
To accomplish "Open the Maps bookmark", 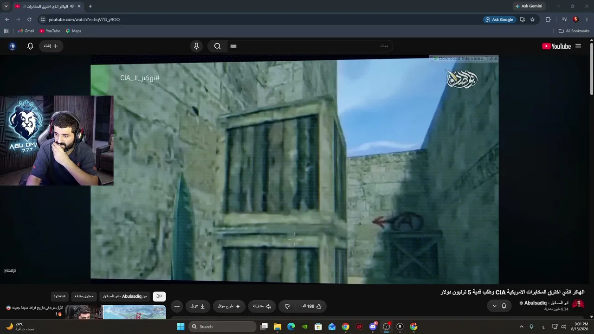I will coord(73,31).
